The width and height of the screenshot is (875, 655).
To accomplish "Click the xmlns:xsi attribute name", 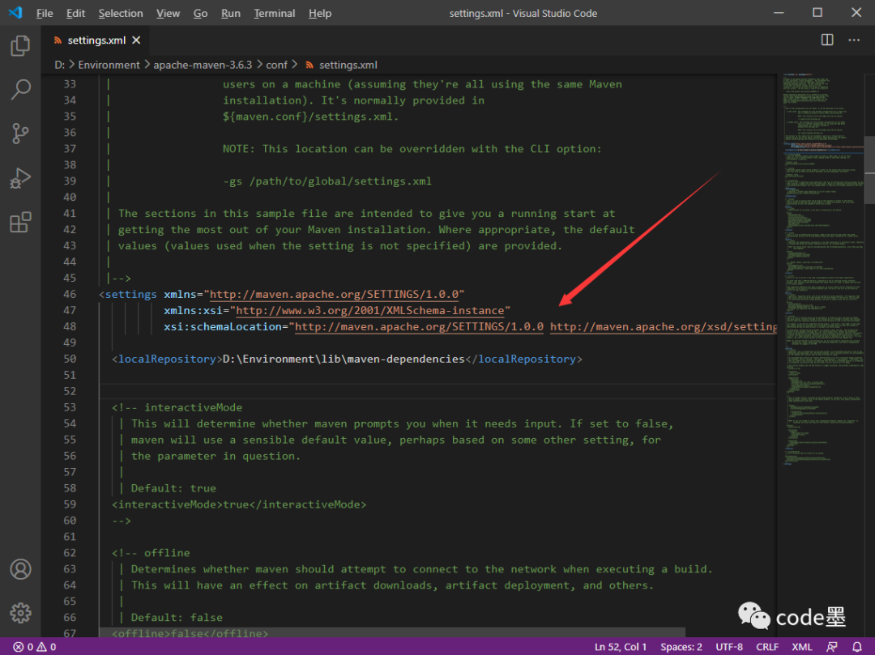I will tap(193, 311).
